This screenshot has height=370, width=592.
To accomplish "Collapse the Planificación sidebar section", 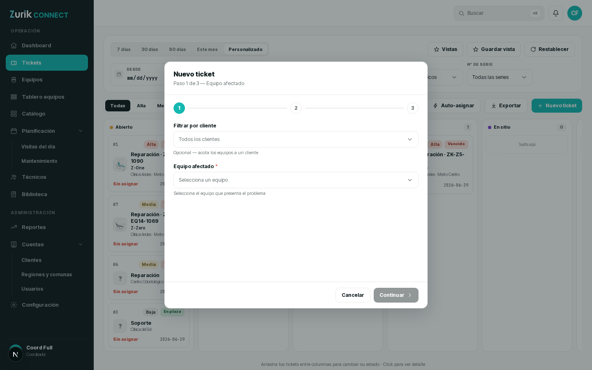I will coord(81,131).
